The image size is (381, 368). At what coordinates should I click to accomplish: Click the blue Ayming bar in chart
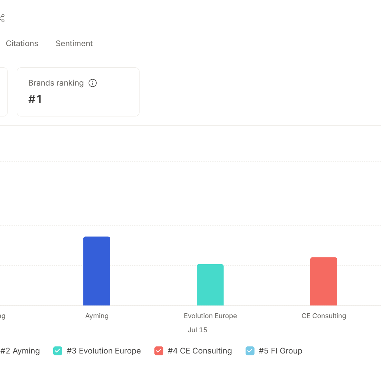coord(97,271)
